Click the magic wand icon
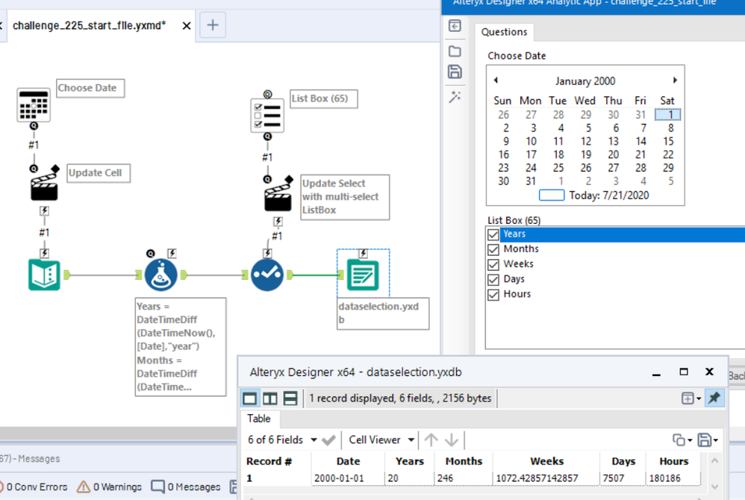Screen dimensions: 745x500 [455, 97]
